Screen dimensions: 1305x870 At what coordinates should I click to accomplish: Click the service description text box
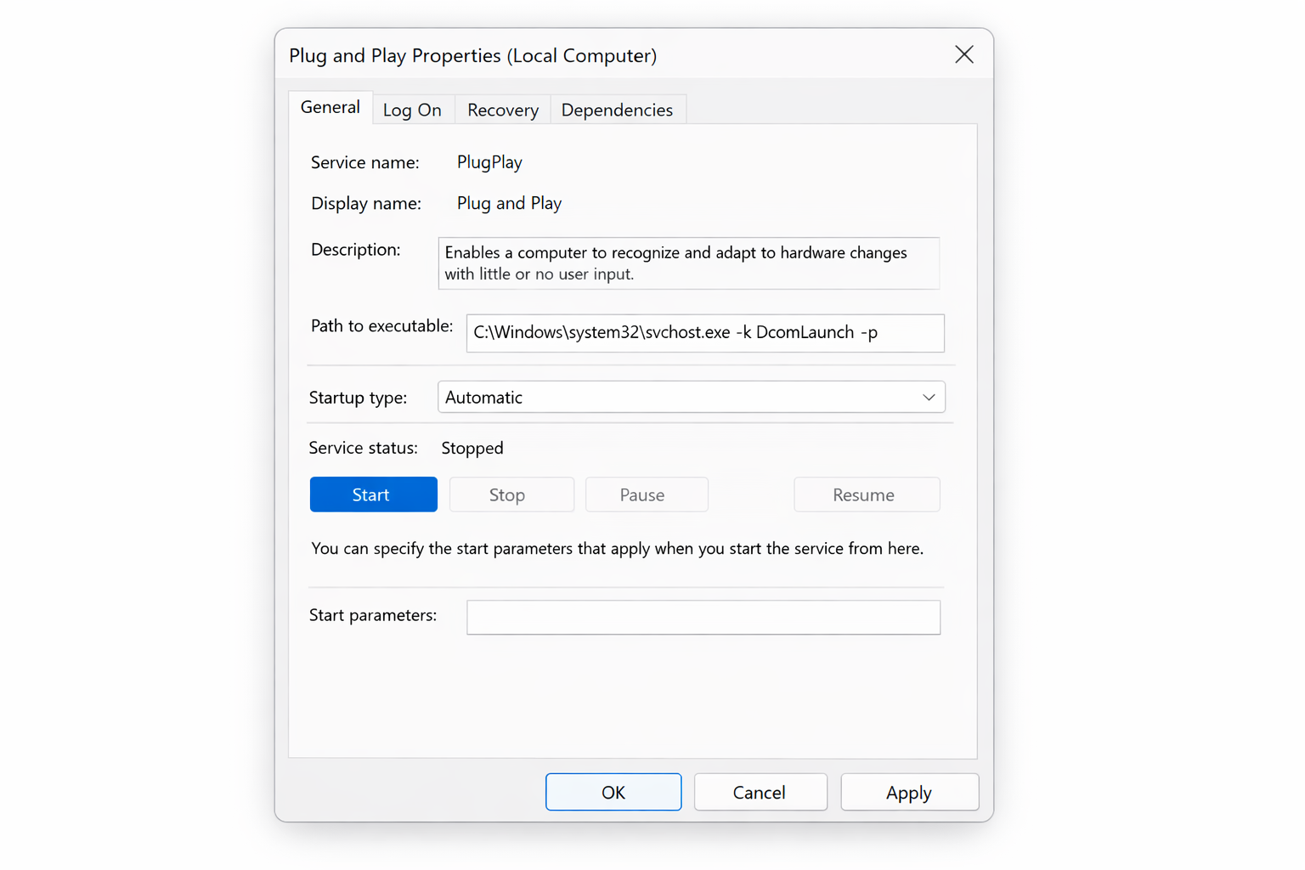tap(688, 263)
